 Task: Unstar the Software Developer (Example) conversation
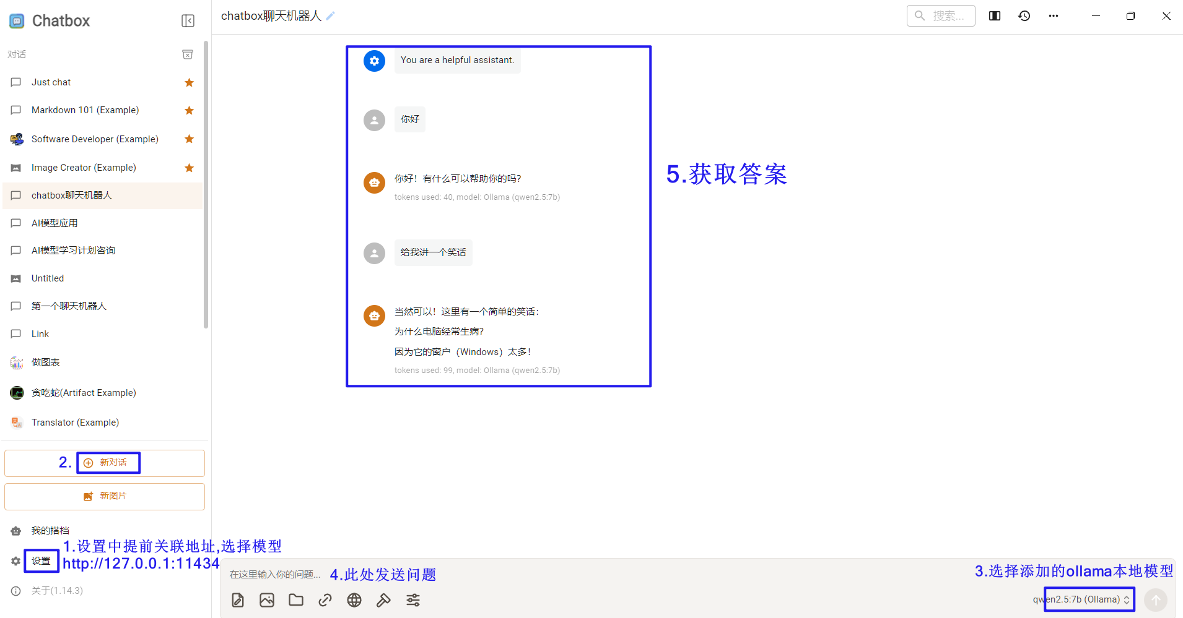[x=190, y=139]
